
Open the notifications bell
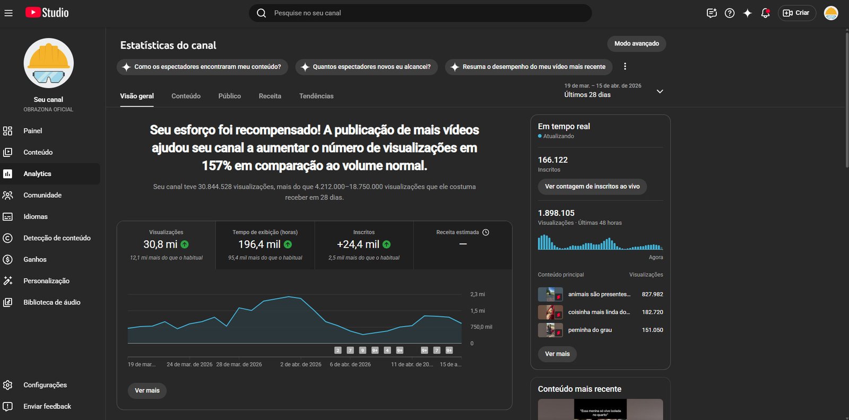(x=765, y=13)
